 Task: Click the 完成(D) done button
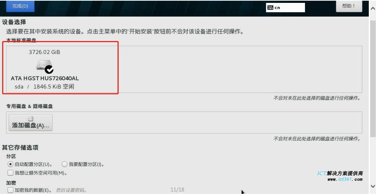[x=20, y=6]
